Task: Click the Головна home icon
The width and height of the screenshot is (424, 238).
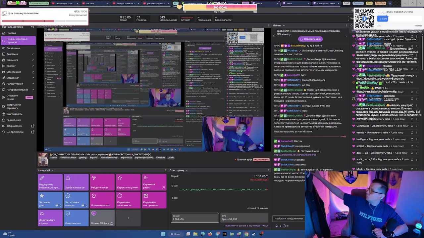Action: point(4,33)
